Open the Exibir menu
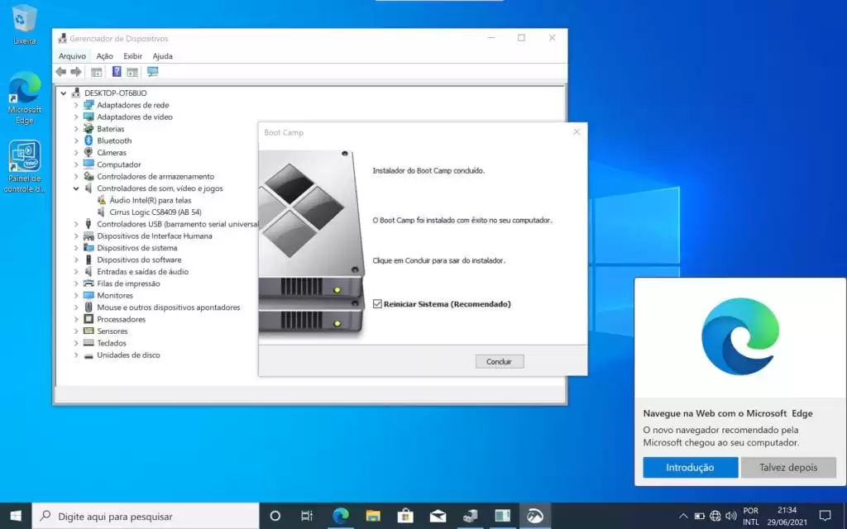Image resolution: width=847 pixels, height=529 pixels. (x=133, y=56)
